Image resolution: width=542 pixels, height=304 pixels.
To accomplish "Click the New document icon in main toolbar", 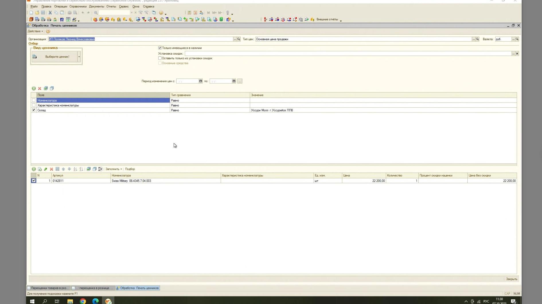I will pyautogui.click(x=31, y=13).
